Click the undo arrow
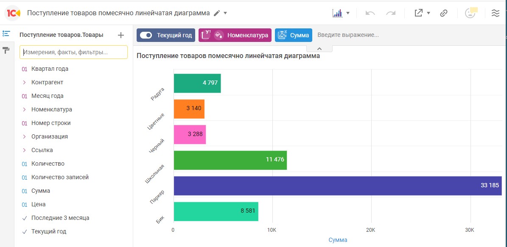The height and width of the screenshot is (247, 507). coord(370,13)
